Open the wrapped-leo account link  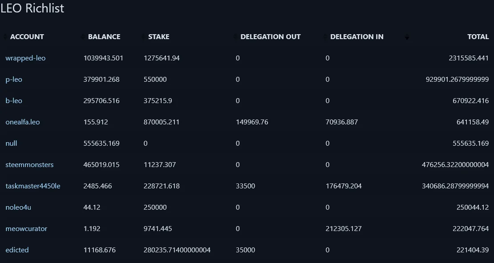pyautogui.click(x=25, y=58)
